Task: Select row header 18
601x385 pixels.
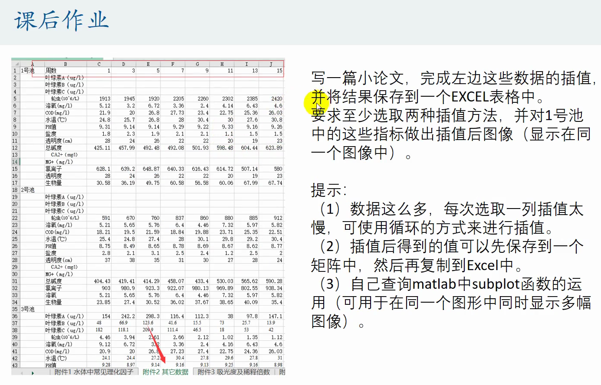Action: pyautogui.click(x=15, y=190)
